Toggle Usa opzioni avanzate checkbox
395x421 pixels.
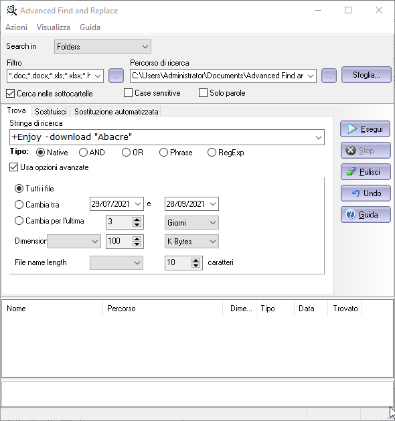[x=13, y=167]
